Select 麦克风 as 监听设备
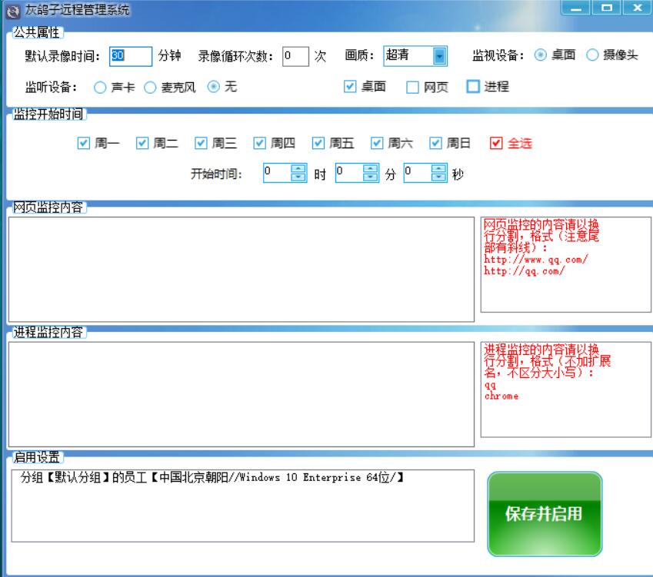The width and height of the screenshot is (653, 577). pyautogui.click(x=150, y=88)
